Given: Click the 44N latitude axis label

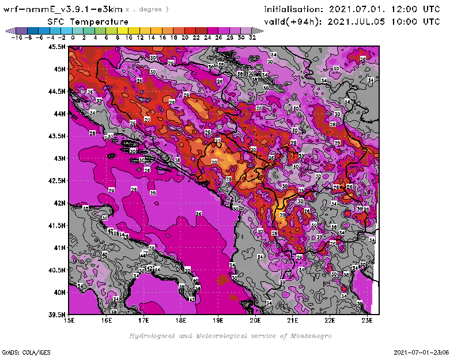Looking at the screenshot, I should click(x=60, y=113).
